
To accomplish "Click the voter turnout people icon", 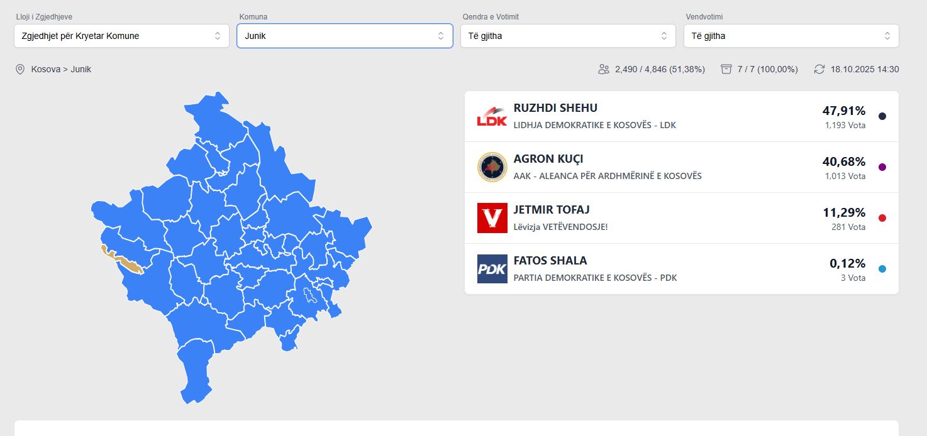I will coord(604,69).
